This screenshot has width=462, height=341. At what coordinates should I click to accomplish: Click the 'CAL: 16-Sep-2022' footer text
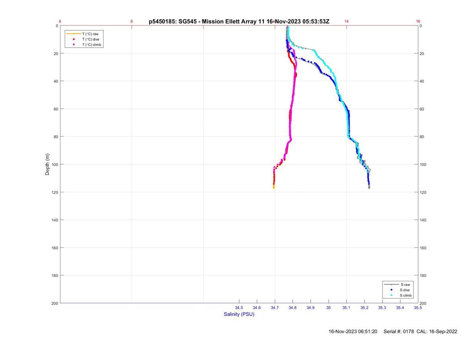437,331
